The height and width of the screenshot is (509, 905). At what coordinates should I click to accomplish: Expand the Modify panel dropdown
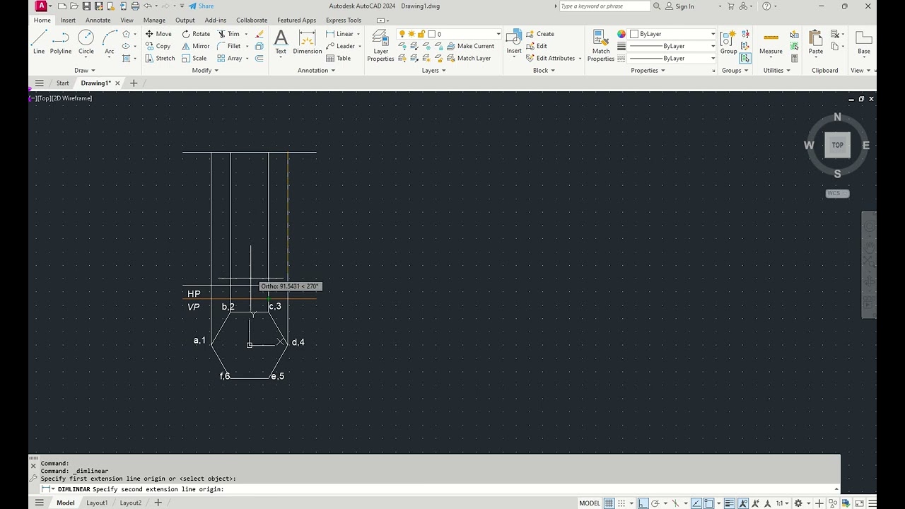point(205,70)
